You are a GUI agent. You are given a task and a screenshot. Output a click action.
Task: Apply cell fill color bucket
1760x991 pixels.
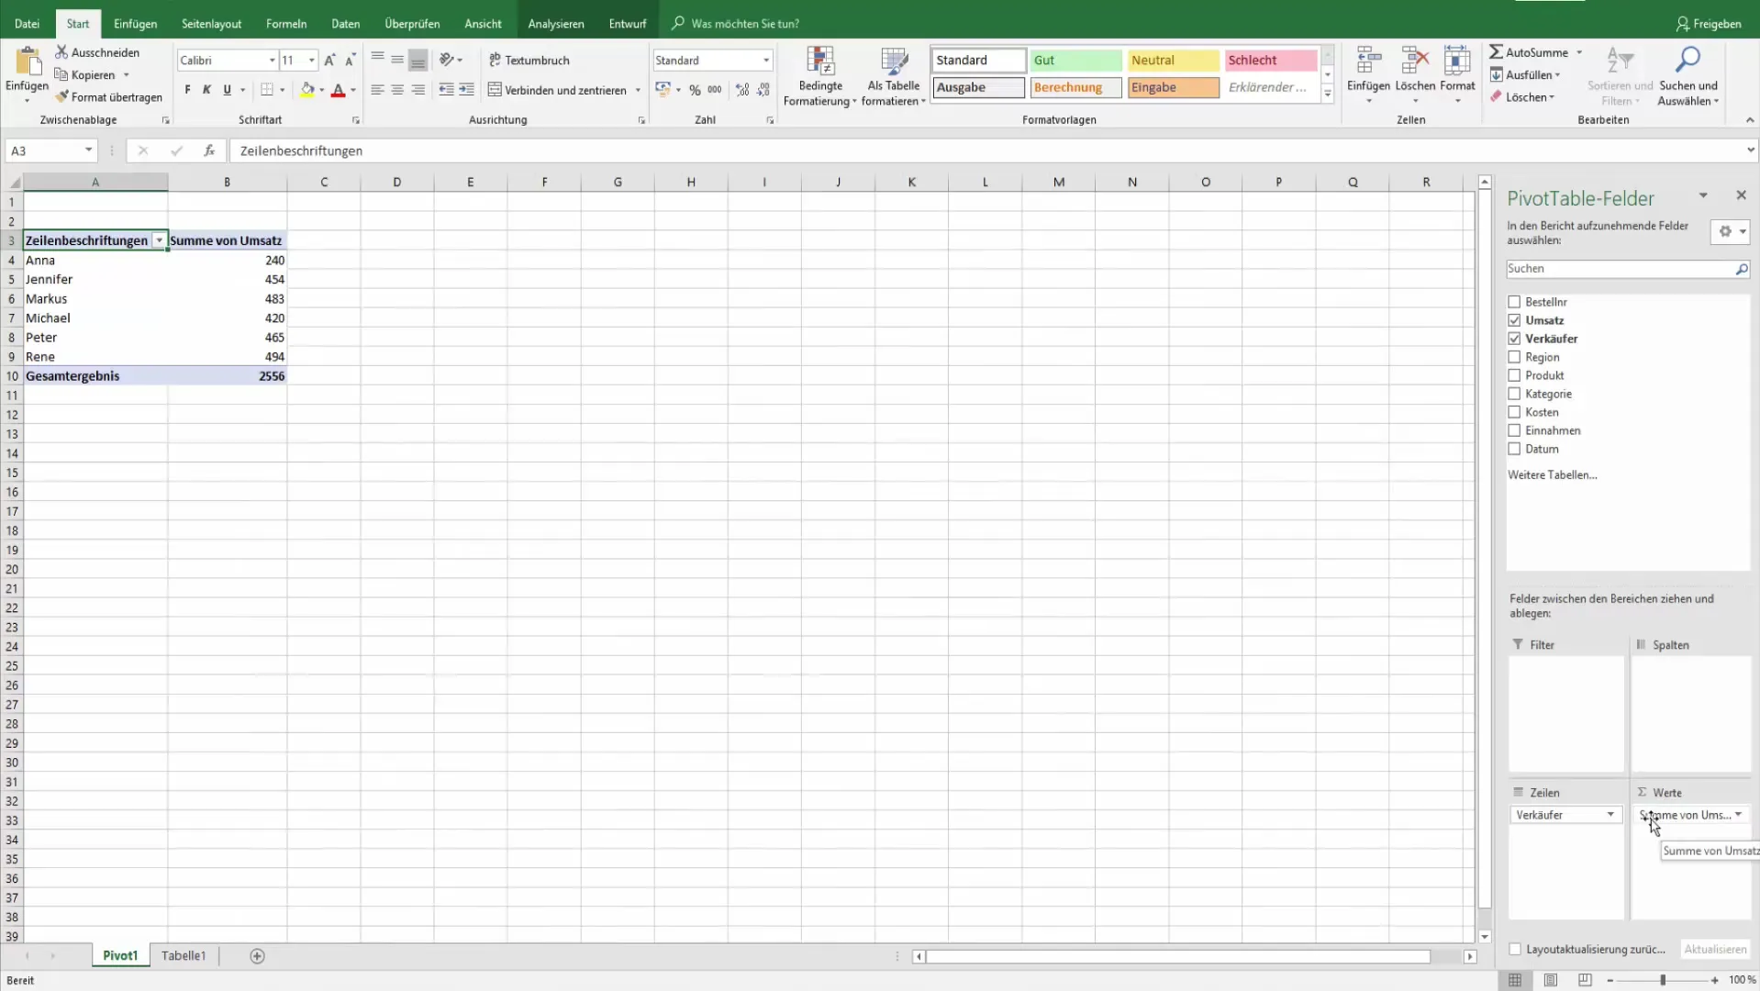point(307,90)
